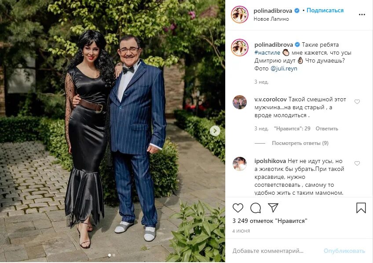The width and height of the screenshot is (373, 263).
Task: Open polinadibrova profile picture in header
Action: (240, 15)
